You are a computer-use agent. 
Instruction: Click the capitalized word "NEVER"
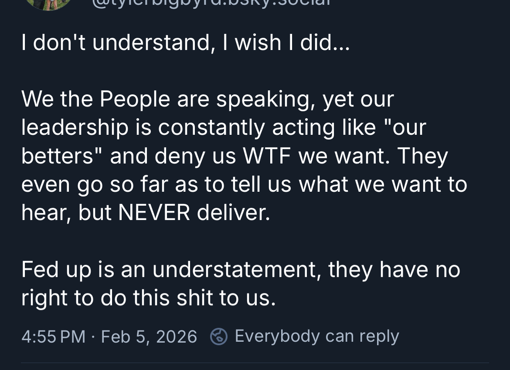tap(154, 213)
